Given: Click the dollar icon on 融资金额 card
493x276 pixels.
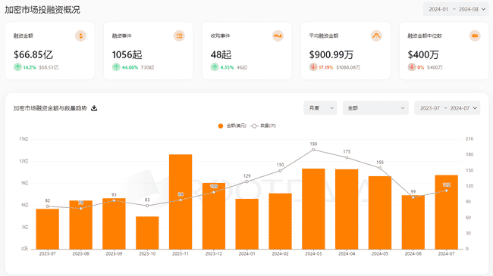Looking at the screenshot, I should 81,36.
